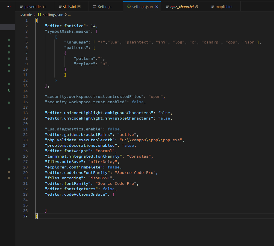
Task: Expand the breadcrumb ellipsis after settings.json
Action: tap(69, 15)
